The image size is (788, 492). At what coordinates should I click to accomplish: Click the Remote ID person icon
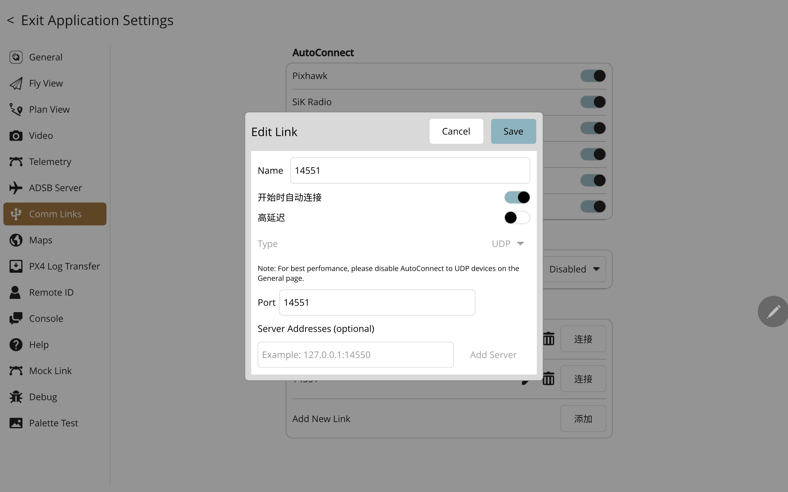click(x=15, y=292)
